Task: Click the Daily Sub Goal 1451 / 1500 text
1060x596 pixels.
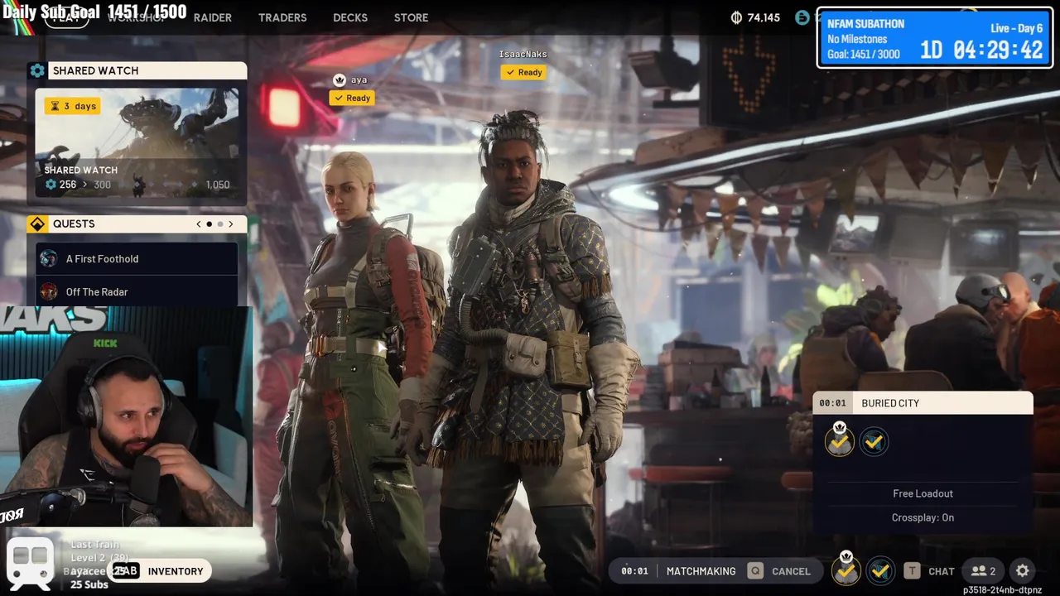Action: point(95,12)
